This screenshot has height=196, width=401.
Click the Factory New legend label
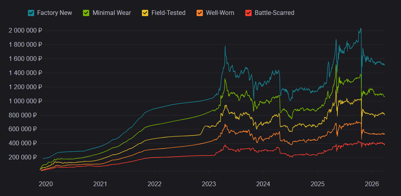pos(54,13)
